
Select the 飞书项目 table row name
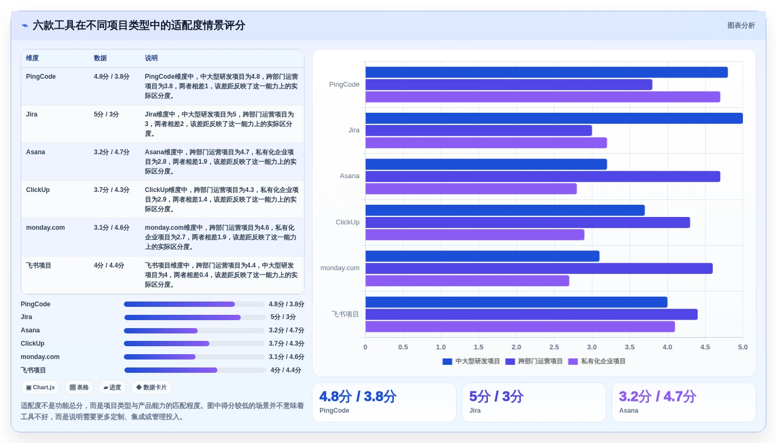point(39,265)
